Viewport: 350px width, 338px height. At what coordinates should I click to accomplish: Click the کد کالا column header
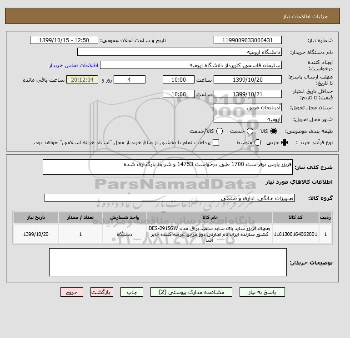[x=295, y=217]
